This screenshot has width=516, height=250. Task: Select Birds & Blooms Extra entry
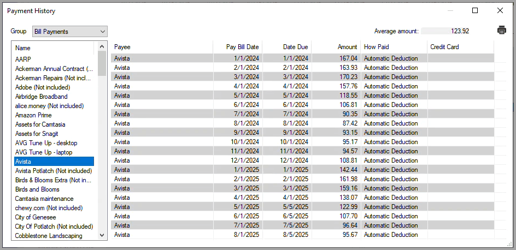point(54,180)
